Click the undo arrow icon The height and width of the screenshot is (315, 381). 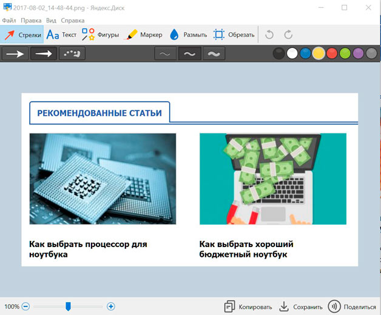point(271,35)
